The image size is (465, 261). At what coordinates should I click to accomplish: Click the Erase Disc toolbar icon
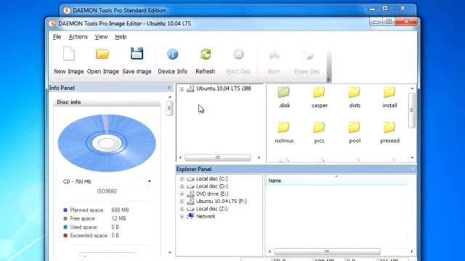pyautogui.click(x=307, y=55)
